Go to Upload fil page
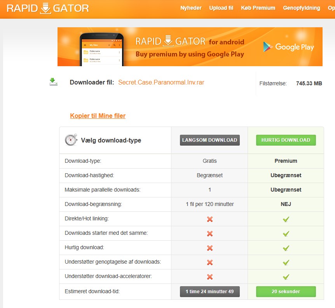The image size is (335, 308). (221, 8)
